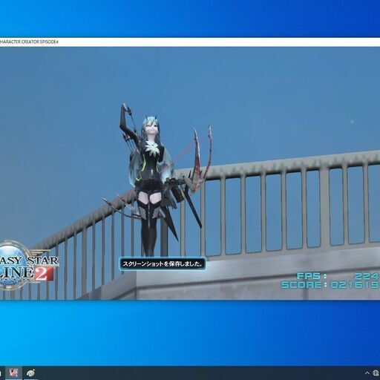Click the FPS counter readout
This screenshot has width=380, height=380.
click(x=338, y=276)
